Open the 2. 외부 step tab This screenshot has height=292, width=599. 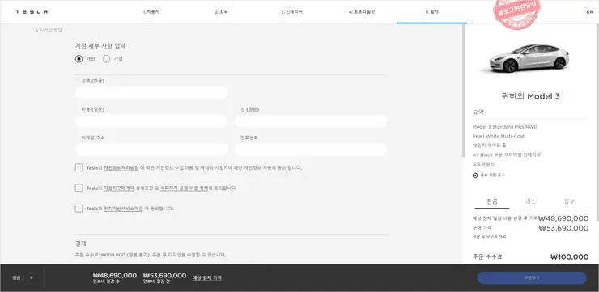tap(221, 12)
